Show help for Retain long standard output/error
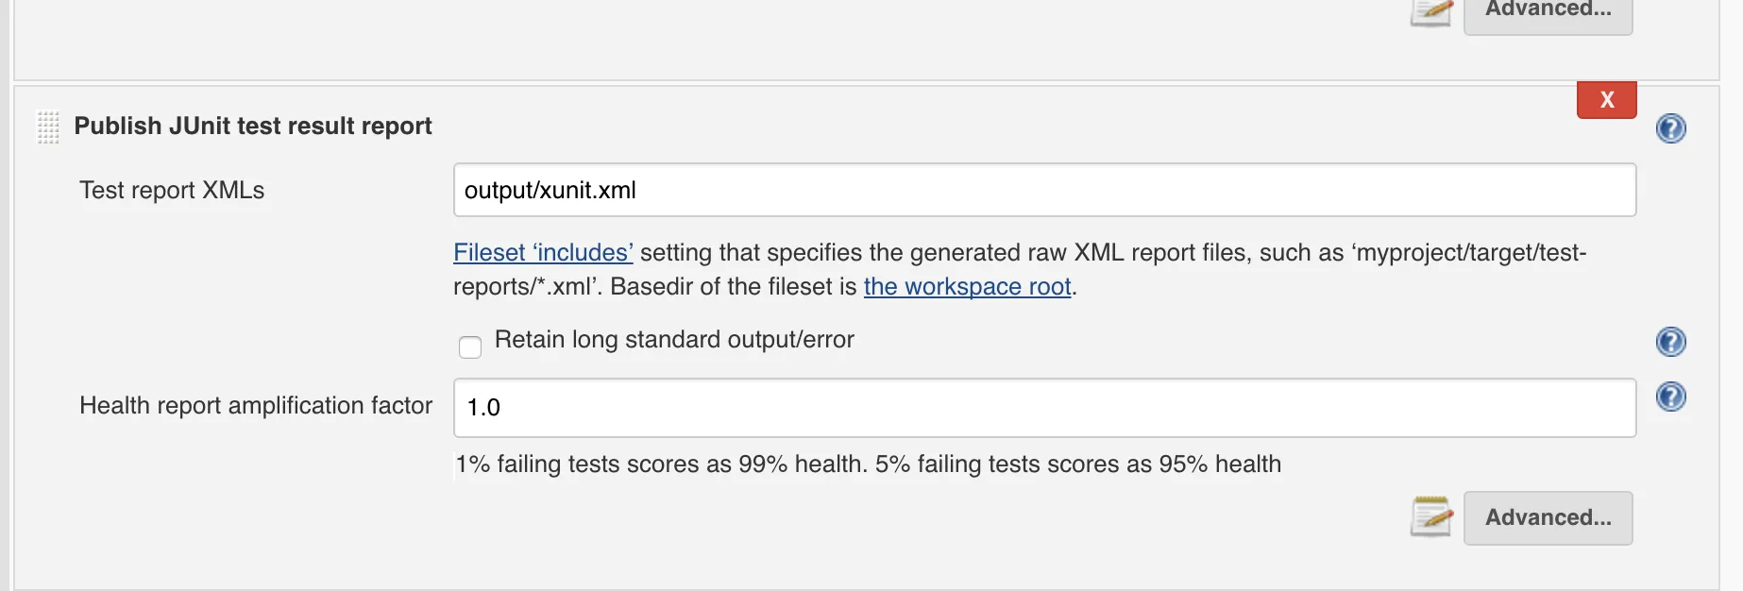 click(x=1670, y=342)
